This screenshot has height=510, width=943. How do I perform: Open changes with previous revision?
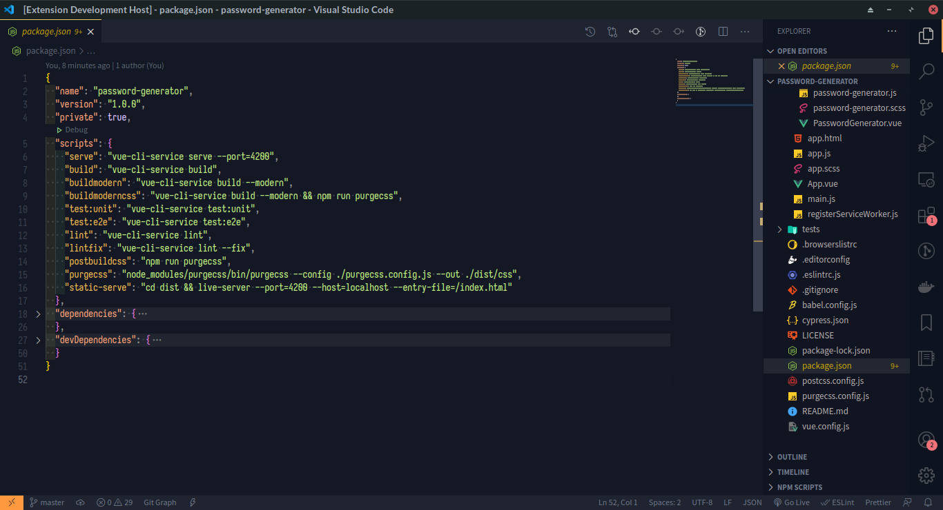634,31
